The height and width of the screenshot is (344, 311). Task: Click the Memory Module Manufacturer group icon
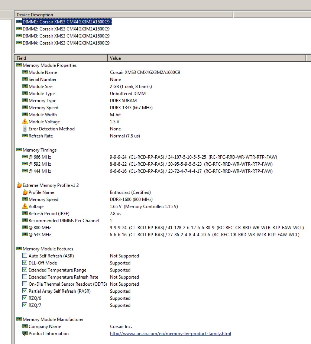[x=19, y=319]
